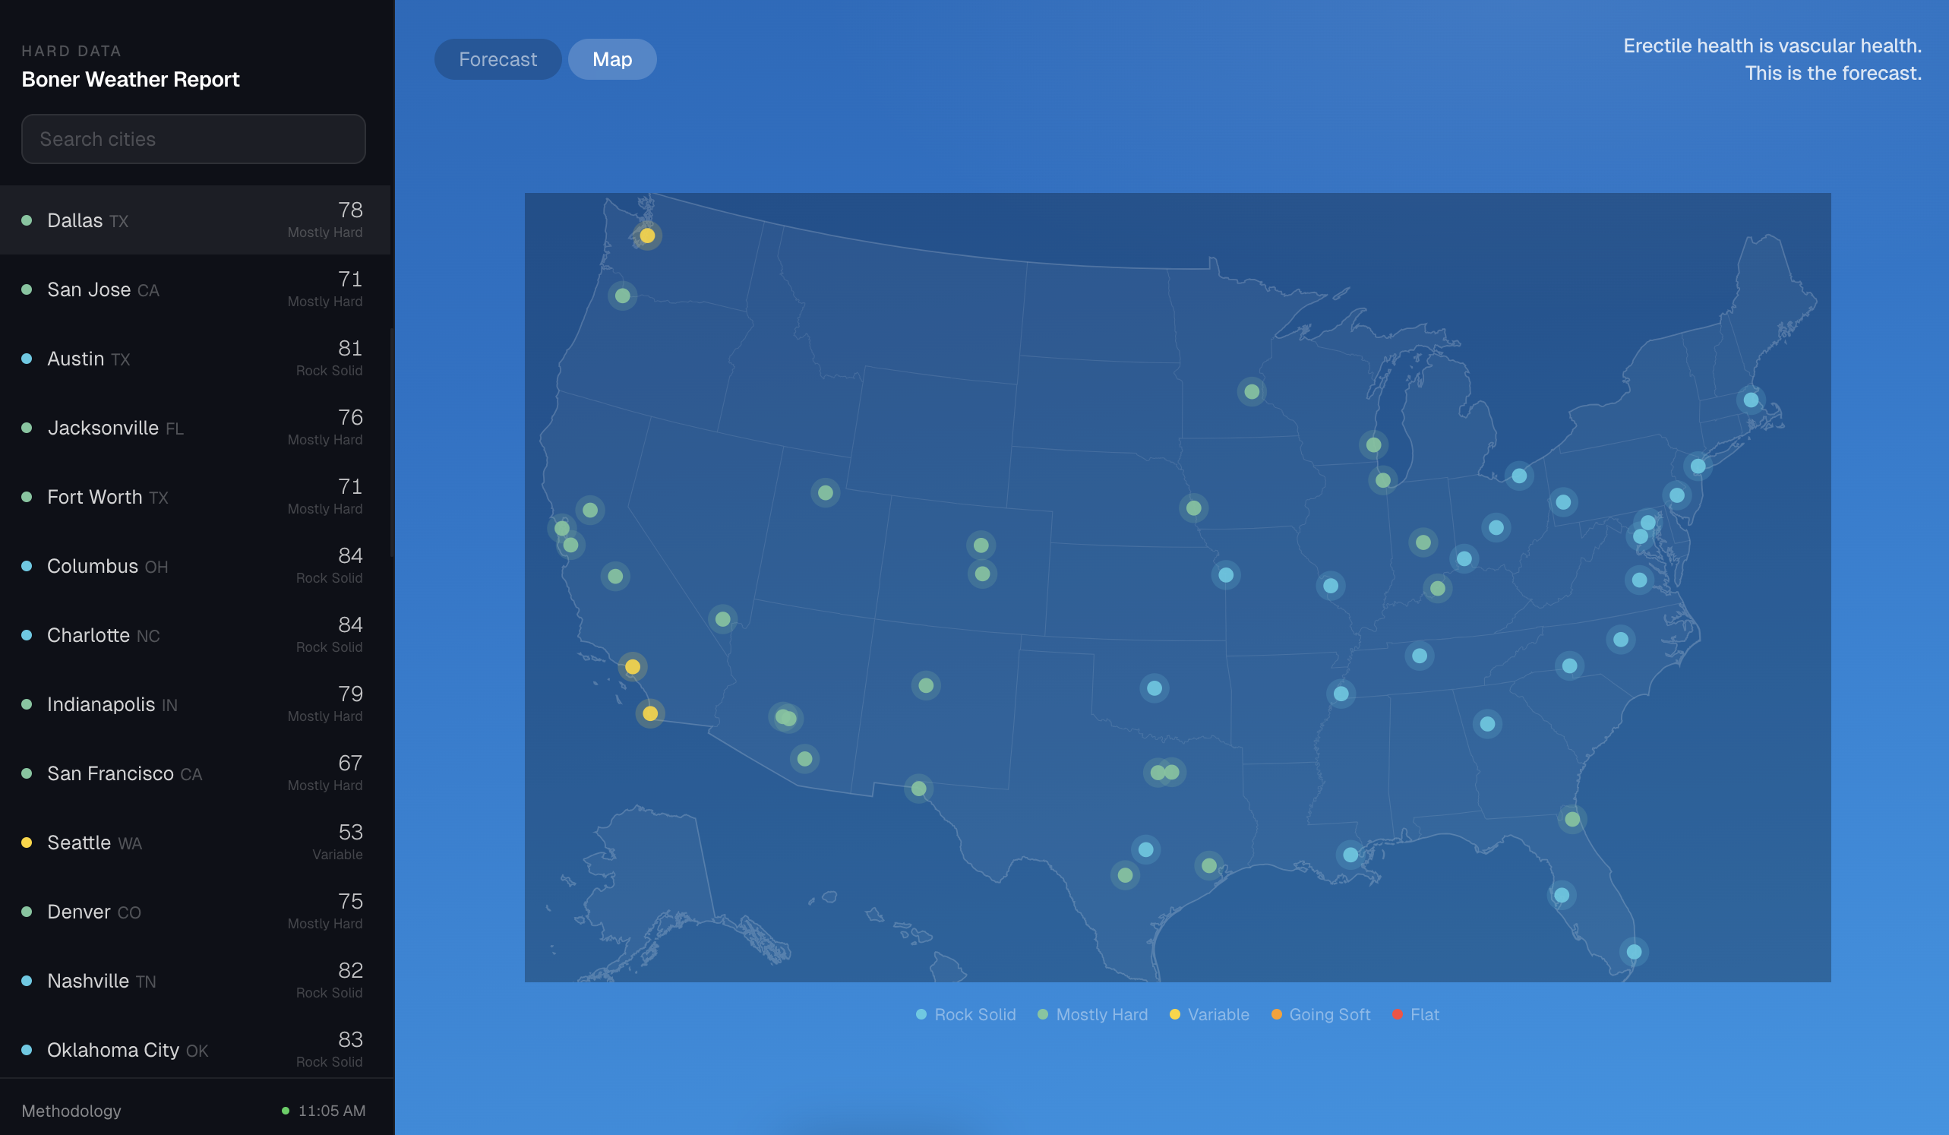The image size is (1949, 1135).
Task: Toggle the Flat legend filter
Action: (x=1416, y=1014)
